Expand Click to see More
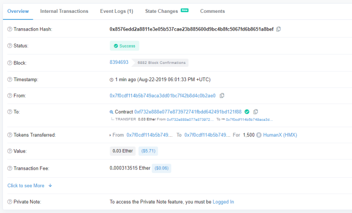The image size is (352, 213). point(30,186)
